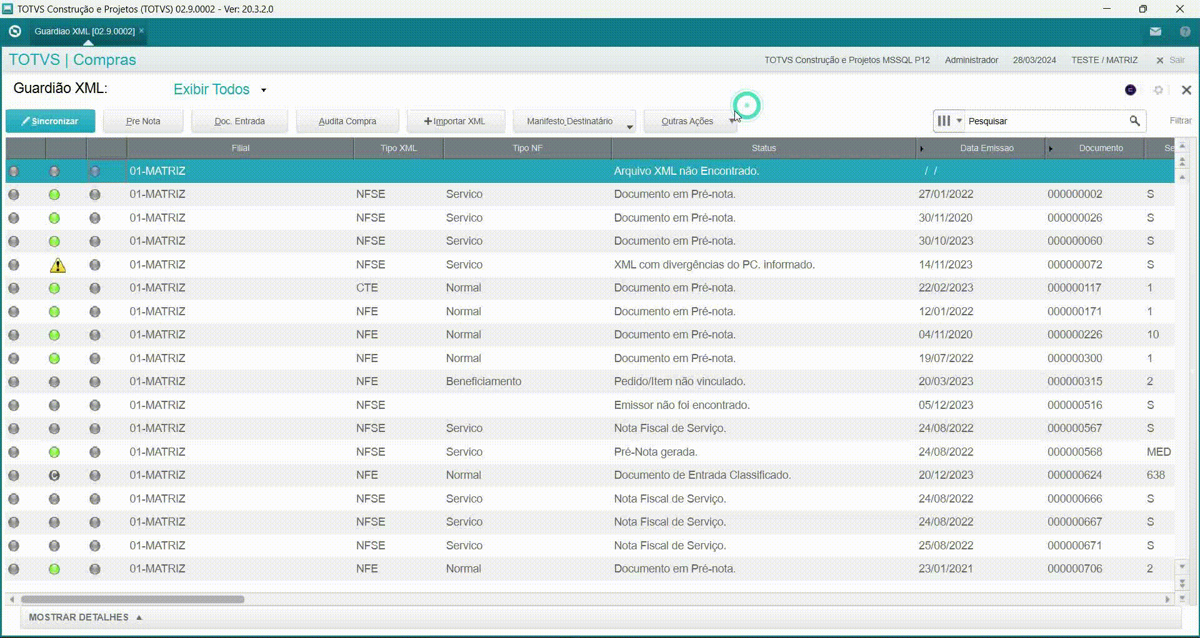
Task: Click the TOTVS logo icon in tab bar
Action: [x=15, y=31]
